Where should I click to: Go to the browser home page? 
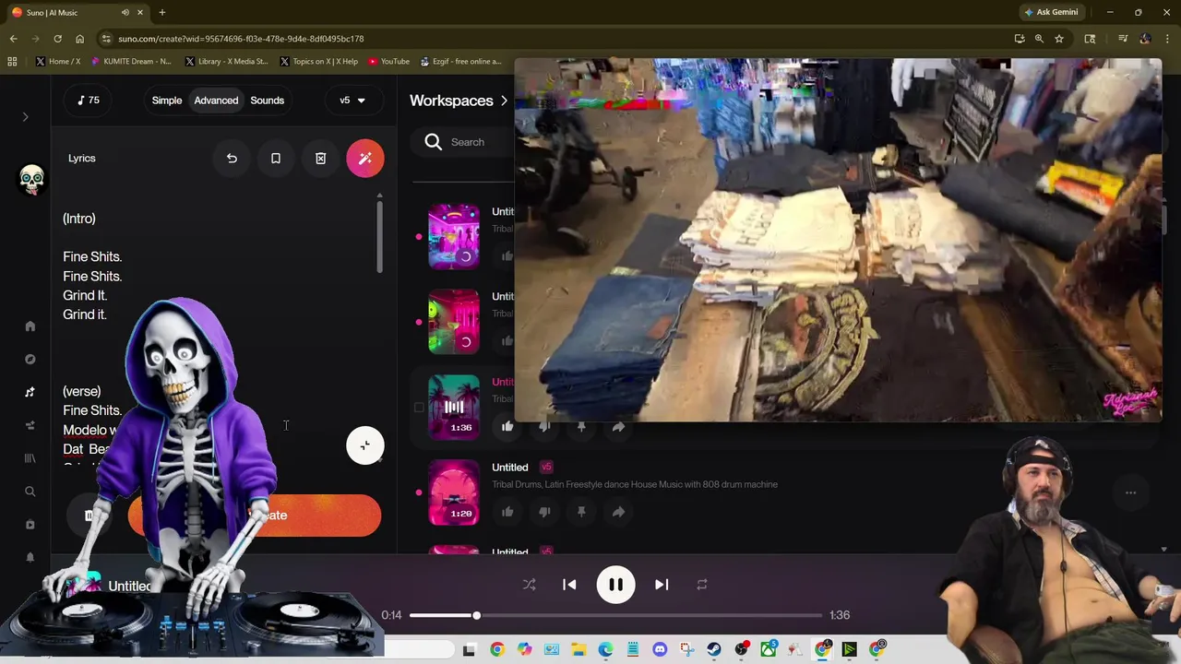tap(79, 39)
